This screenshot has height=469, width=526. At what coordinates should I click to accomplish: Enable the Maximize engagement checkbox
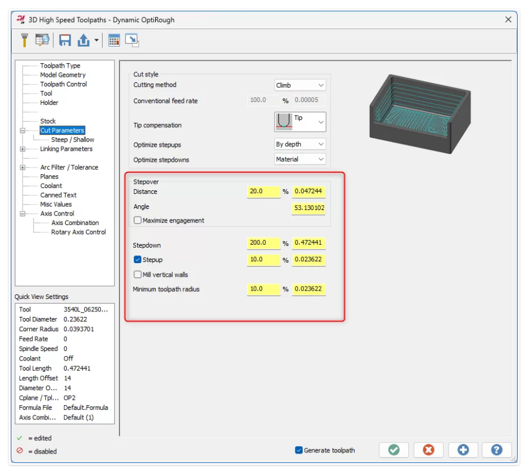138,220
